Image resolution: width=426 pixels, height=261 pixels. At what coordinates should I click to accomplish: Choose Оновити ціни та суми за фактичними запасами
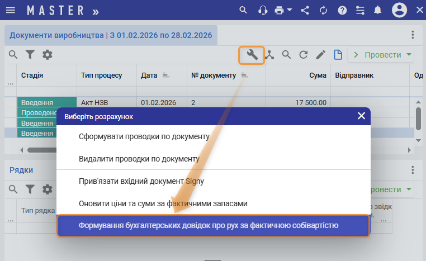pyautogui.click(x=163, y=203)
